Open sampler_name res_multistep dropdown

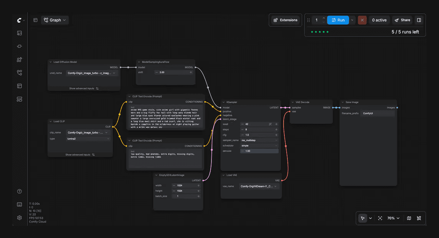[x=259, y=140]
